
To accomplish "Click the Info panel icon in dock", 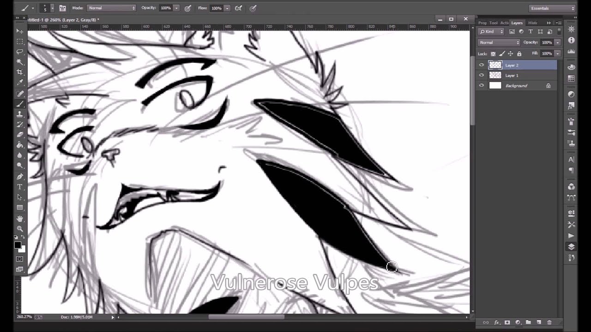I will [x=571, y=40].
